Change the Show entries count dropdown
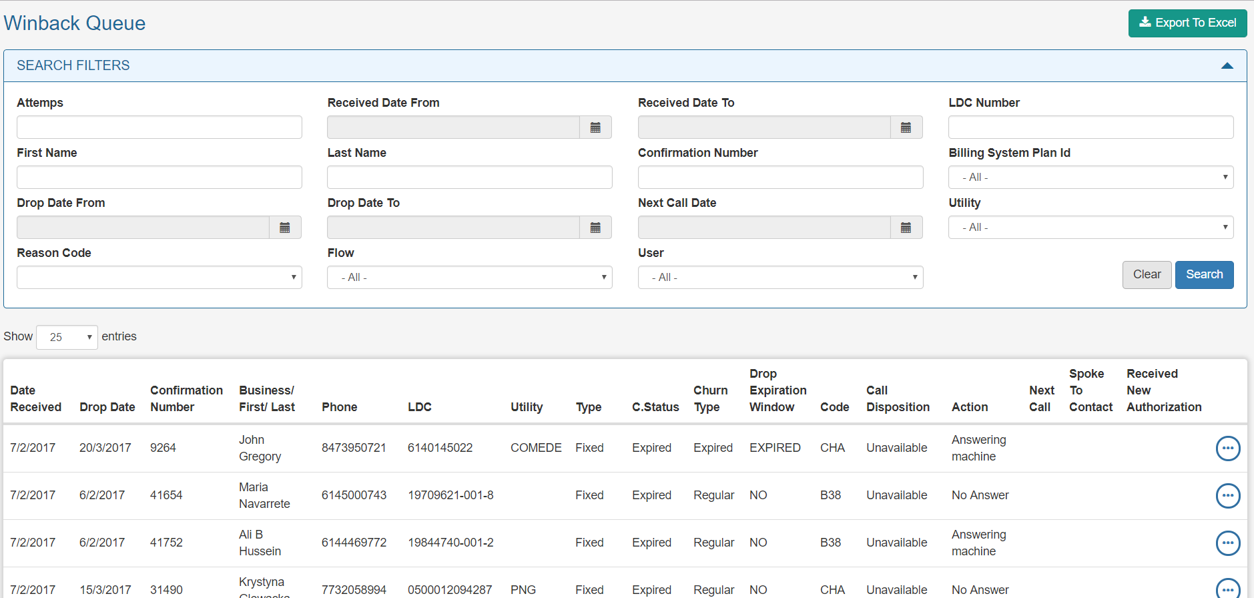 [67, 337]
